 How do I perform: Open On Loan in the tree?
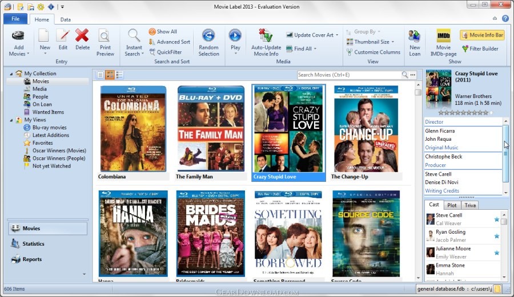[42, 104]
